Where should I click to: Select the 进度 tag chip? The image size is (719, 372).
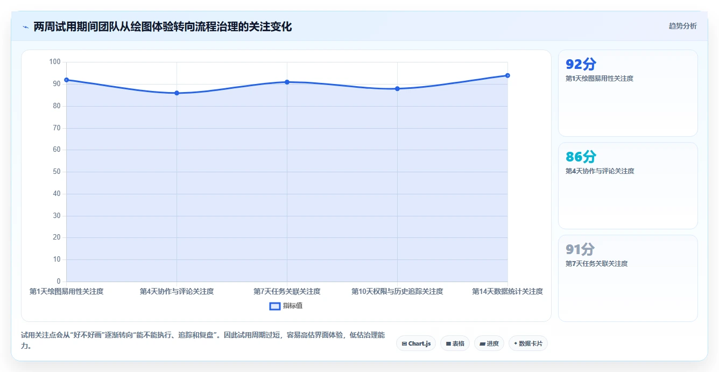tap(489, 343)
